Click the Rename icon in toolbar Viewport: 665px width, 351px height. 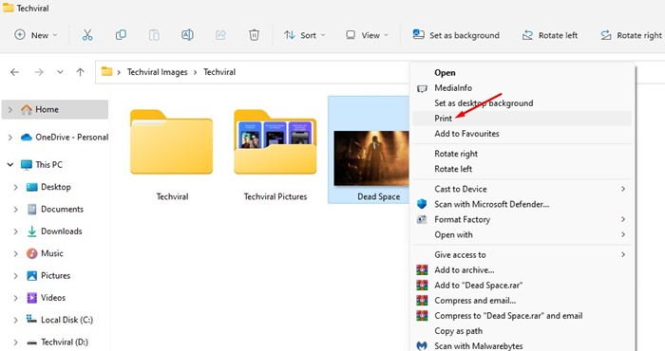[x=187, y=35]
